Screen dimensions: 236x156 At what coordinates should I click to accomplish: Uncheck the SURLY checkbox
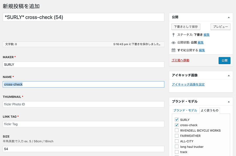pos(177,120)
